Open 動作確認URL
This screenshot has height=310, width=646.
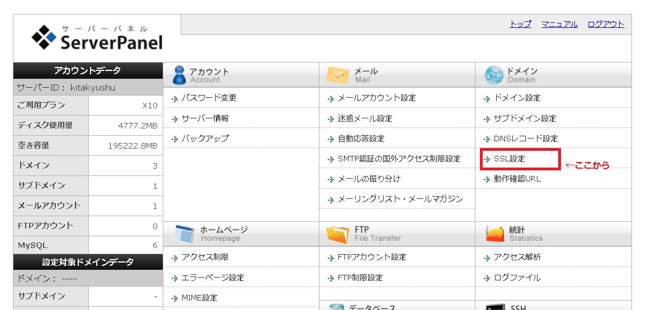[x=517, y=179]
